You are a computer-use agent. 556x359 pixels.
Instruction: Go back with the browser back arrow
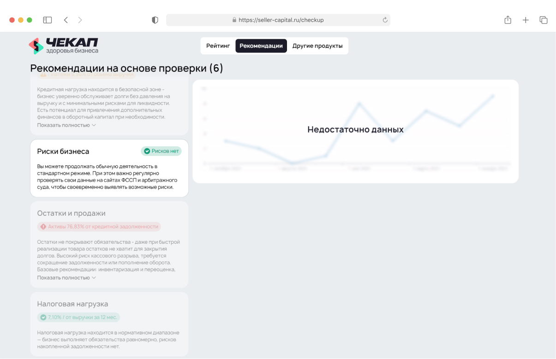[66, 20]
